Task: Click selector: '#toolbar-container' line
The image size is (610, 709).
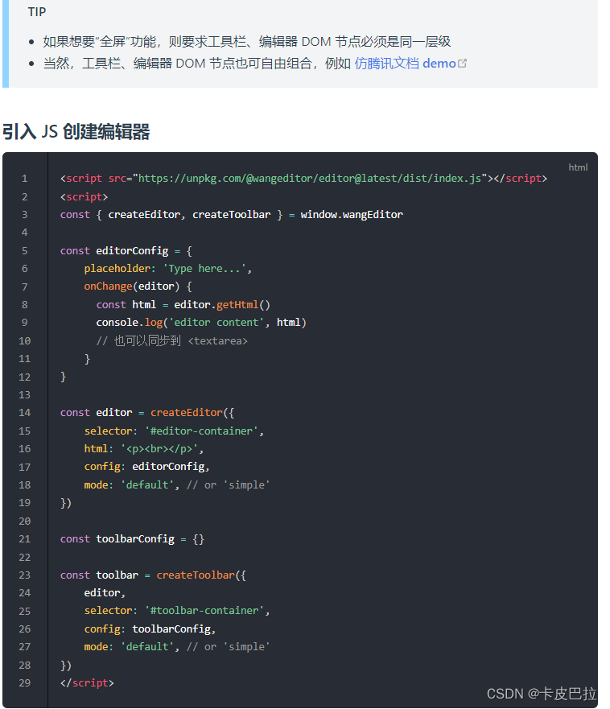Action: (177, 611)
